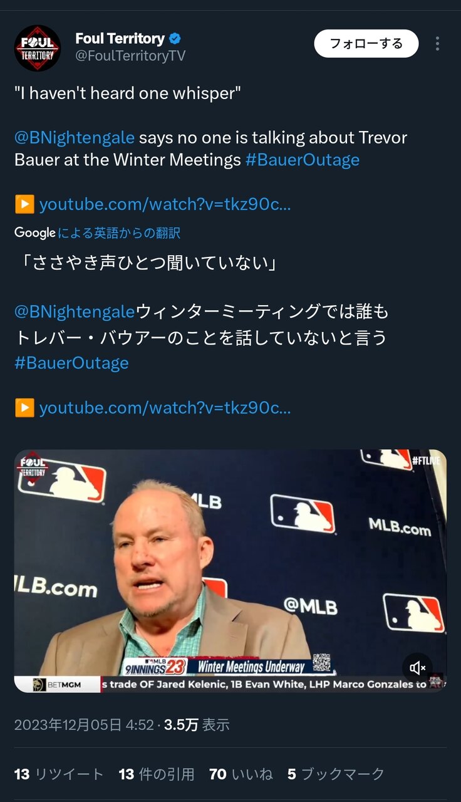Open the three-dot more options menu
The height and width of the screenshot is (802, 461).
437,44
